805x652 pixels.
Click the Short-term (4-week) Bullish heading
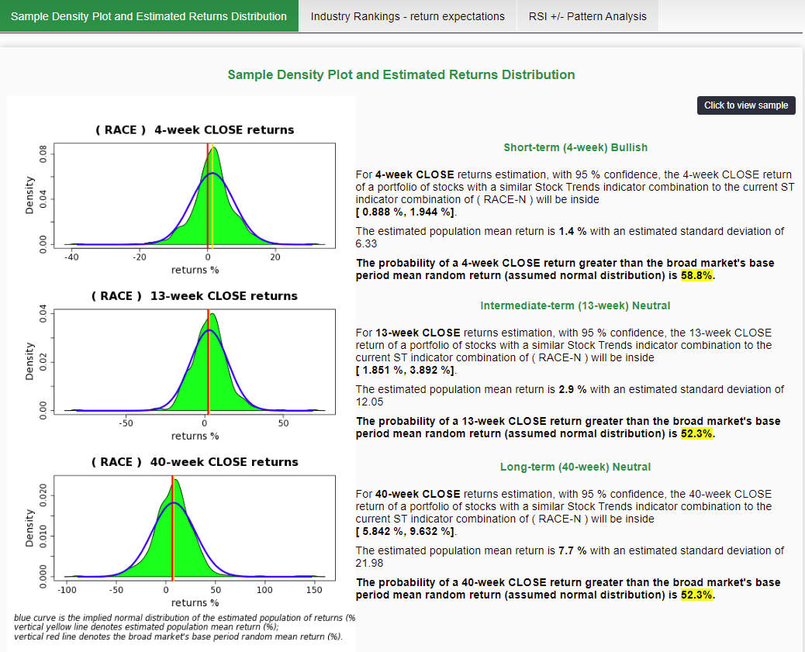coord(575,147)
